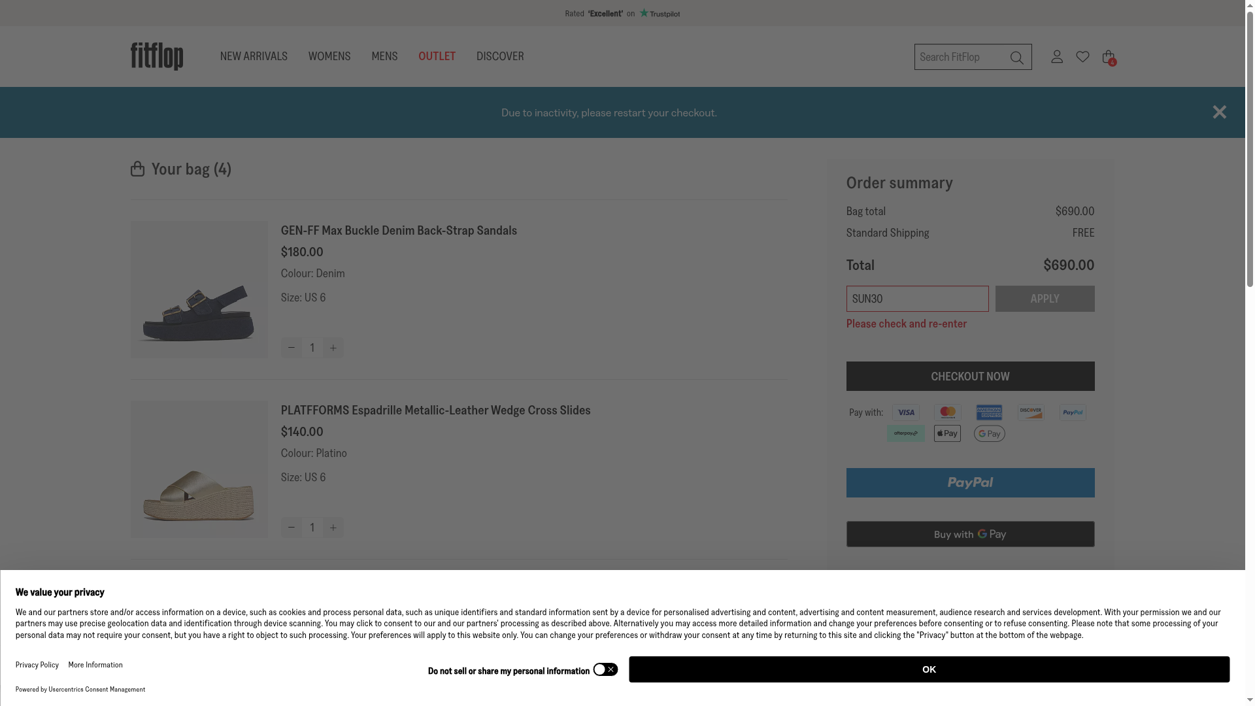Dismiss the inactivity notification banner
Viewport: 1255px width, 706px height.
[x=1219, y=112]
